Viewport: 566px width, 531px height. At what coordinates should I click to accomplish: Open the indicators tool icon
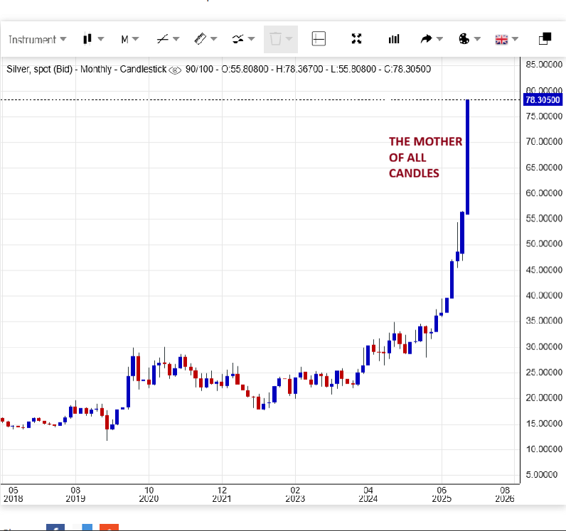click(x=239, y=40)
